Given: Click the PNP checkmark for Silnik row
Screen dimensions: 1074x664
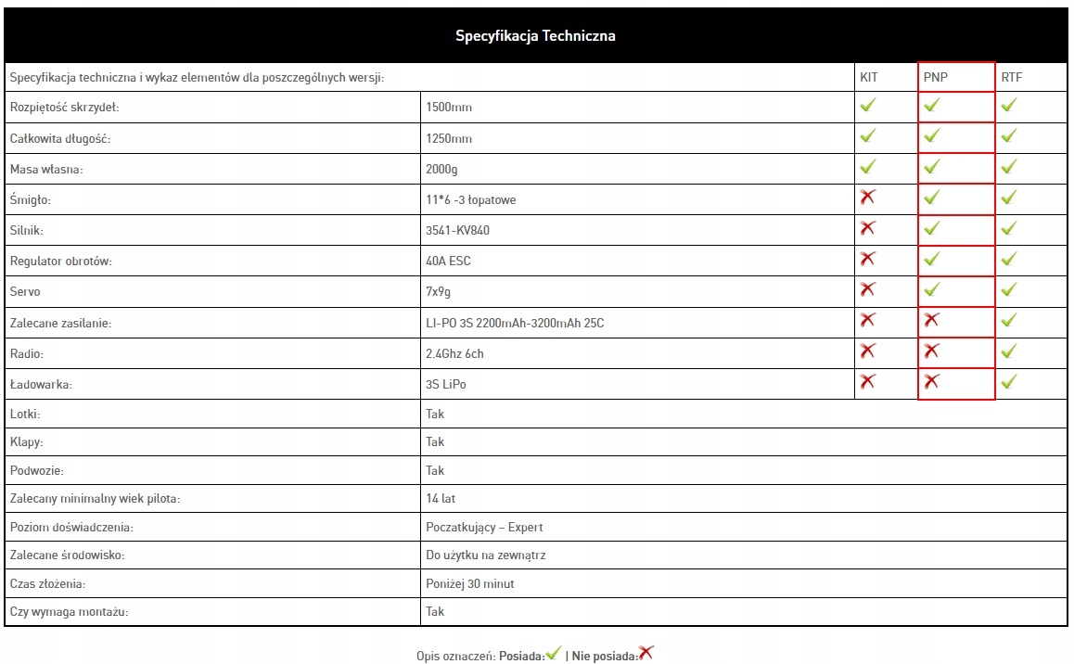Looking at the screenshot, I should coord(932,228).
